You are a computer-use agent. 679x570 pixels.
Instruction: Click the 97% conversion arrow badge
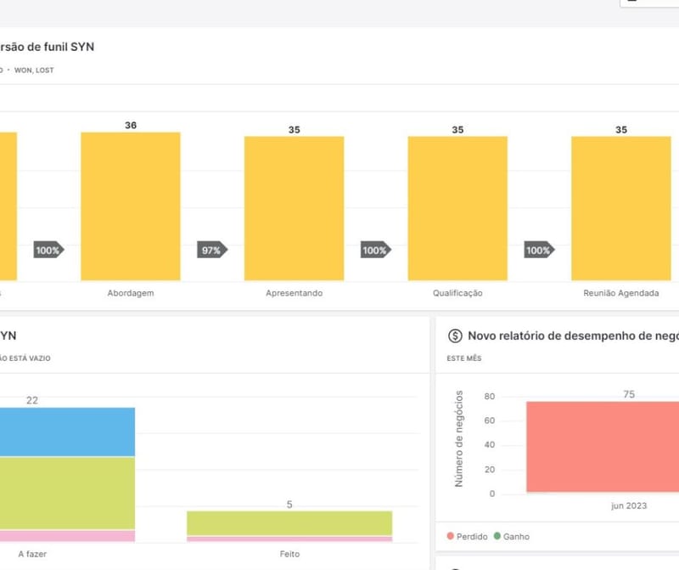[x=212, y=251]
